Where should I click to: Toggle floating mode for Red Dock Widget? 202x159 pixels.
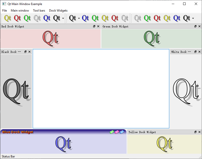tap(95, 26)
